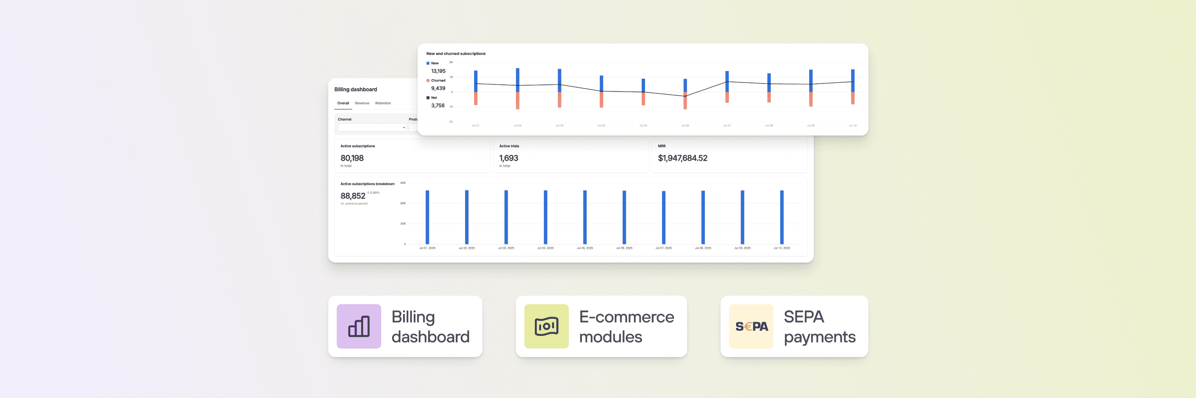The image size is (1196, 398).
Task: Click the MRR $1,947,684.52 card
Action: [729, 156]
